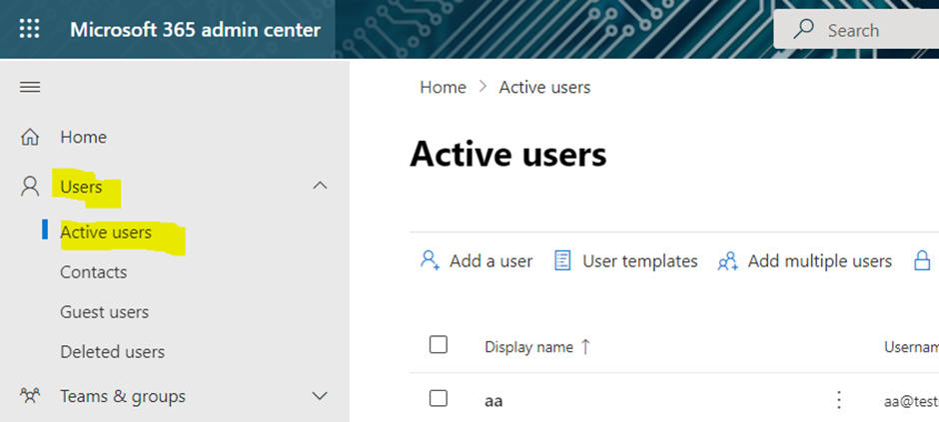
Task: Open the three-dot menu for user aa
Action: coord(839,400)
